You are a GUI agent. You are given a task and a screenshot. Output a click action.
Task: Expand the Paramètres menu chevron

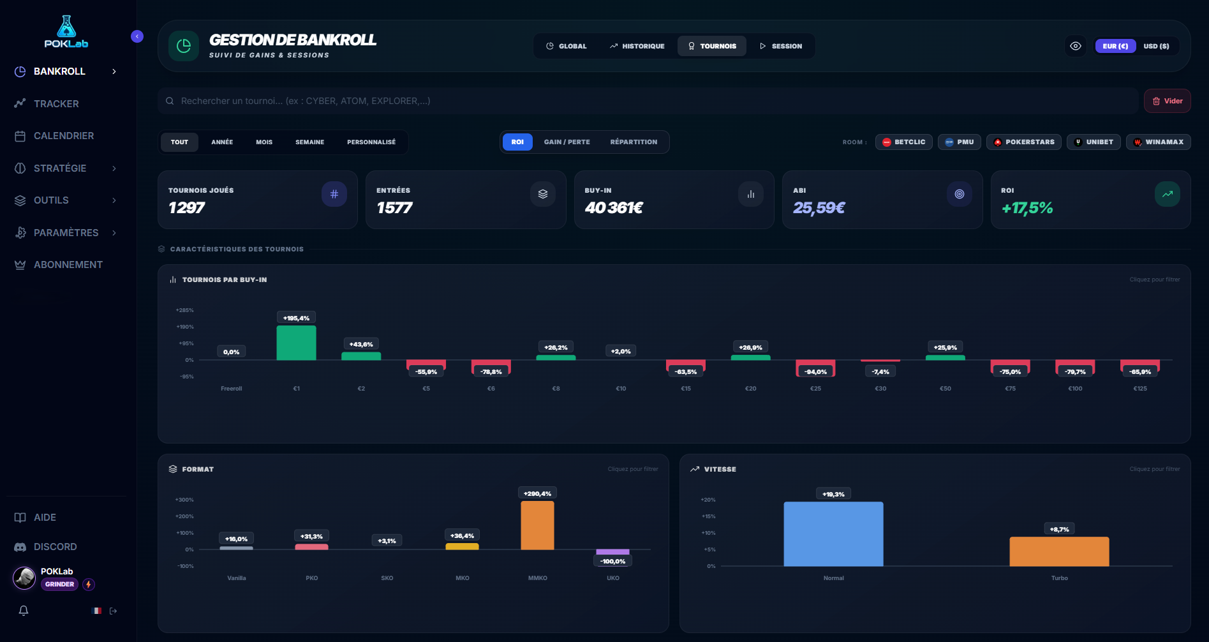[x=114, y=233]
